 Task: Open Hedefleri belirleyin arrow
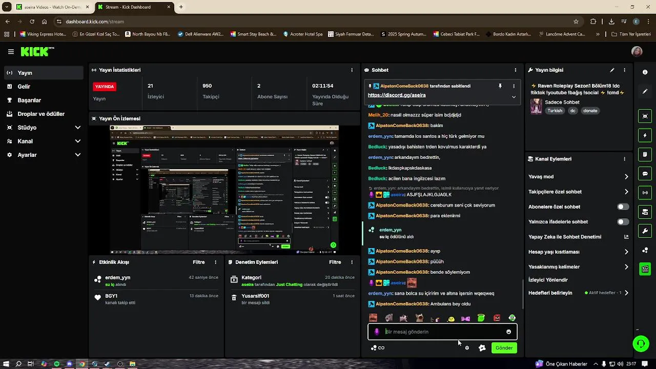click(626, 293)
